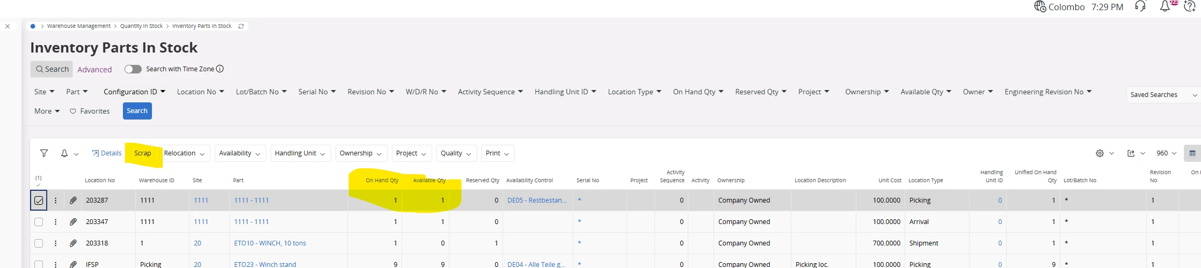1201x268 pixels.
Task: Refresh the page via breadcrumb reload icon
Action: 241,26
